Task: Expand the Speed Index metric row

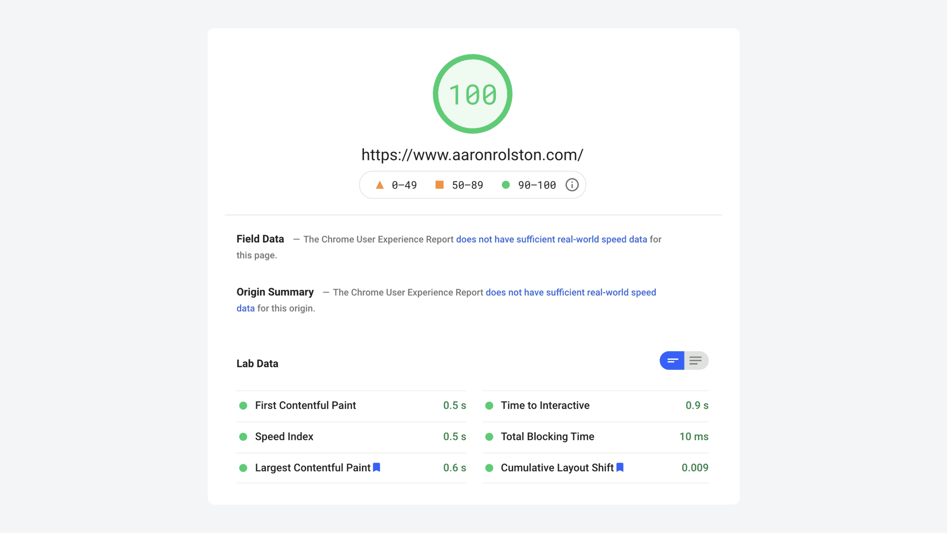Action: [x=284, y=436]
